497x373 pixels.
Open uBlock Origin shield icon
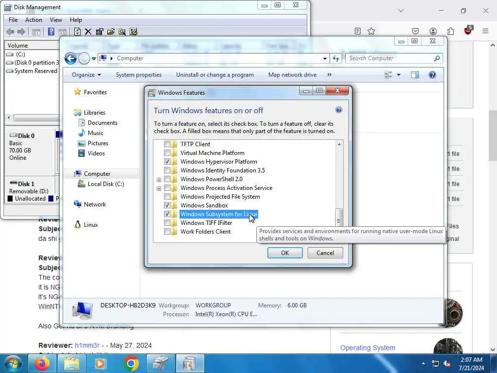coord(468,31)
